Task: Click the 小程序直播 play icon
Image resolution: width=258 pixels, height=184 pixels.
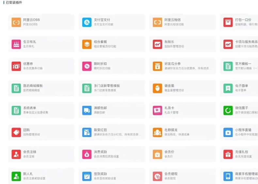Action: click(228, 132)
